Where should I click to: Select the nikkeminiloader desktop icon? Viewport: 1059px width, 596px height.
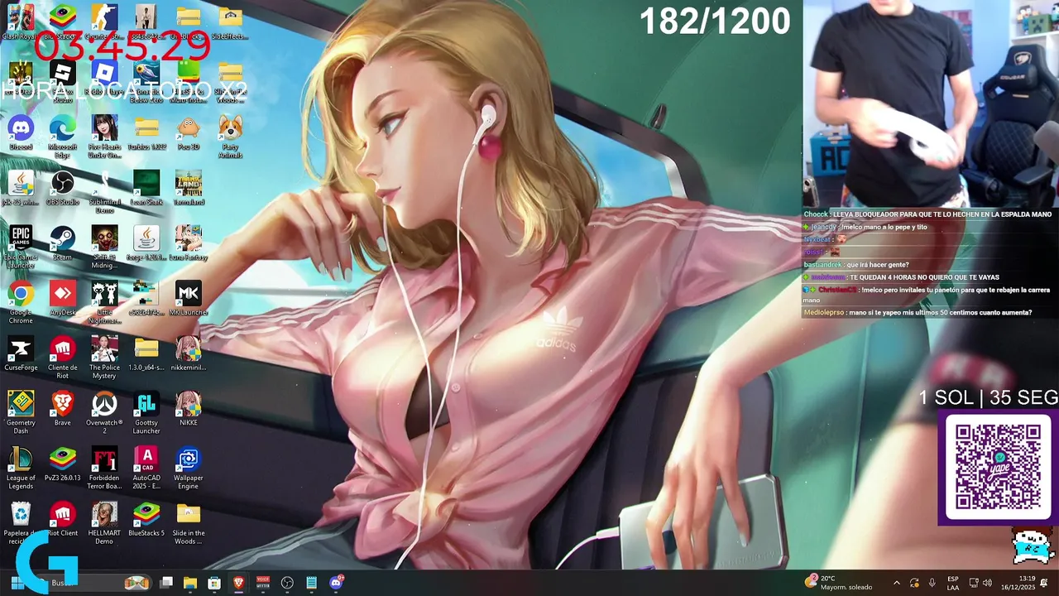189,353
